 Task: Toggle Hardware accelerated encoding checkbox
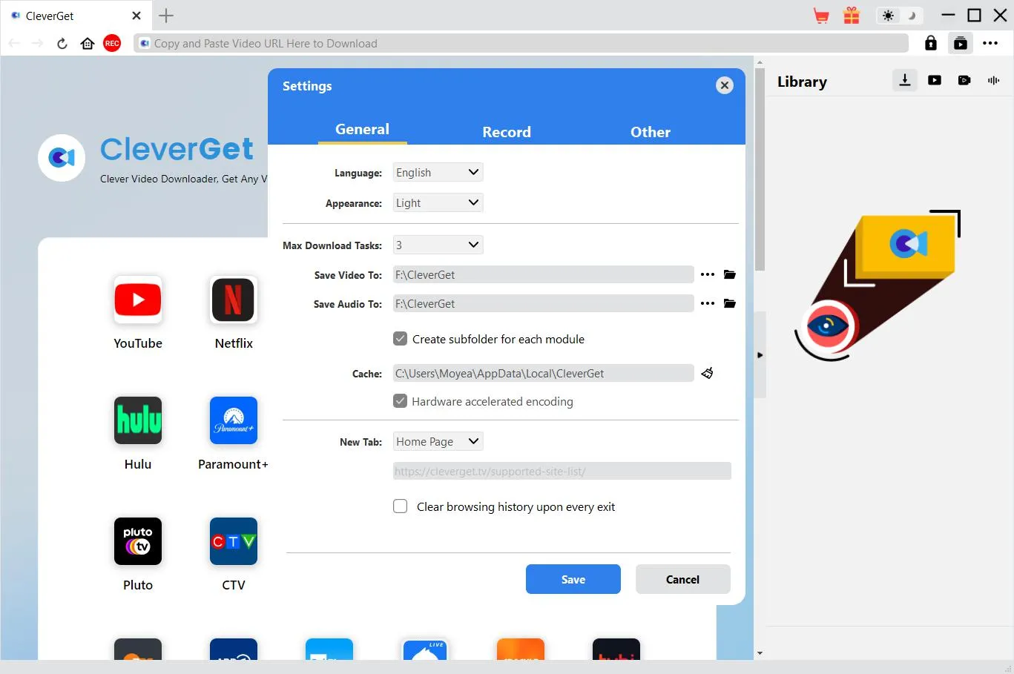(401, 401)
